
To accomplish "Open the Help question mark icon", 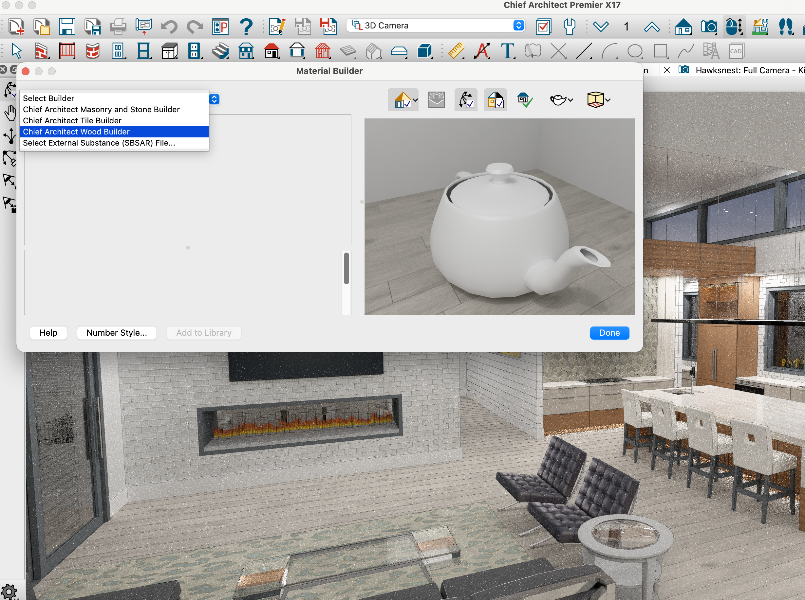I will [246, 26].
